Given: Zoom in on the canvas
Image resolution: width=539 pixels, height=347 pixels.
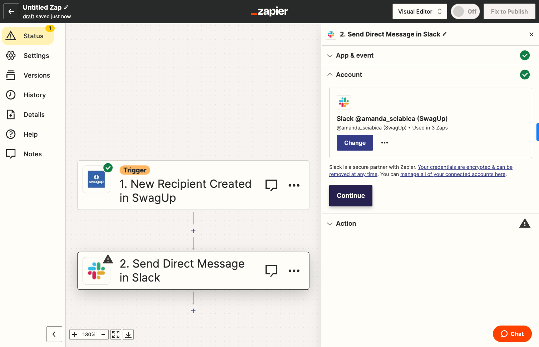Looking at the screenshot, I should click(x=75, y=334).
